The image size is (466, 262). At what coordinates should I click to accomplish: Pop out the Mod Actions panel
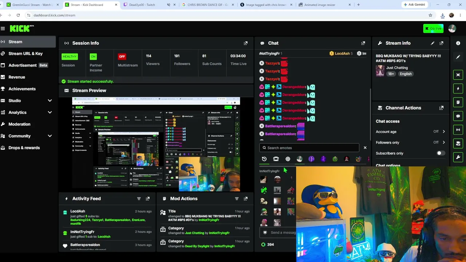click(x=245, y=199)
